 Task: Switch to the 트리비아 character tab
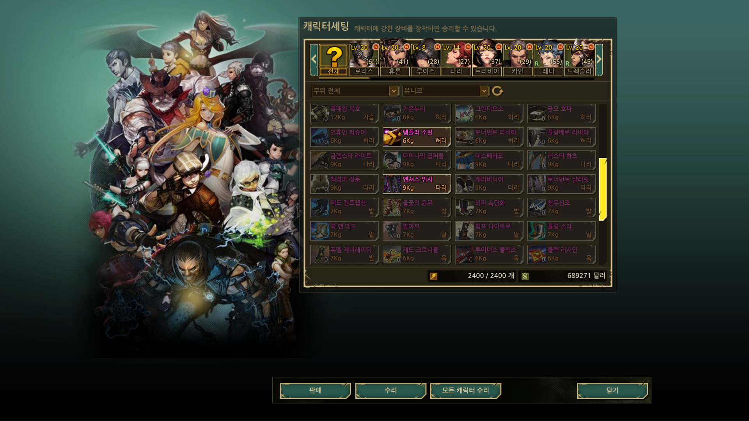click(x=487, y=60)
